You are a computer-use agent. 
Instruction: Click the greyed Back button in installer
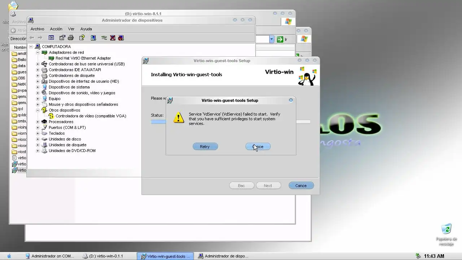[241, 186]
